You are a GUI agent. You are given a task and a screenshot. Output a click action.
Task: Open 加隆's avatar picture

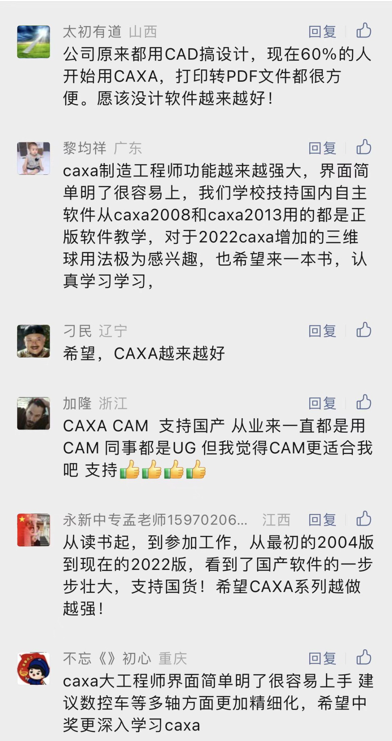[x=34, y=413]
